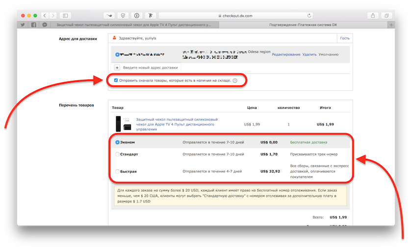Open the Защитный чехол product title link
This screenshot has width=412, height=250.
[177, 124]
